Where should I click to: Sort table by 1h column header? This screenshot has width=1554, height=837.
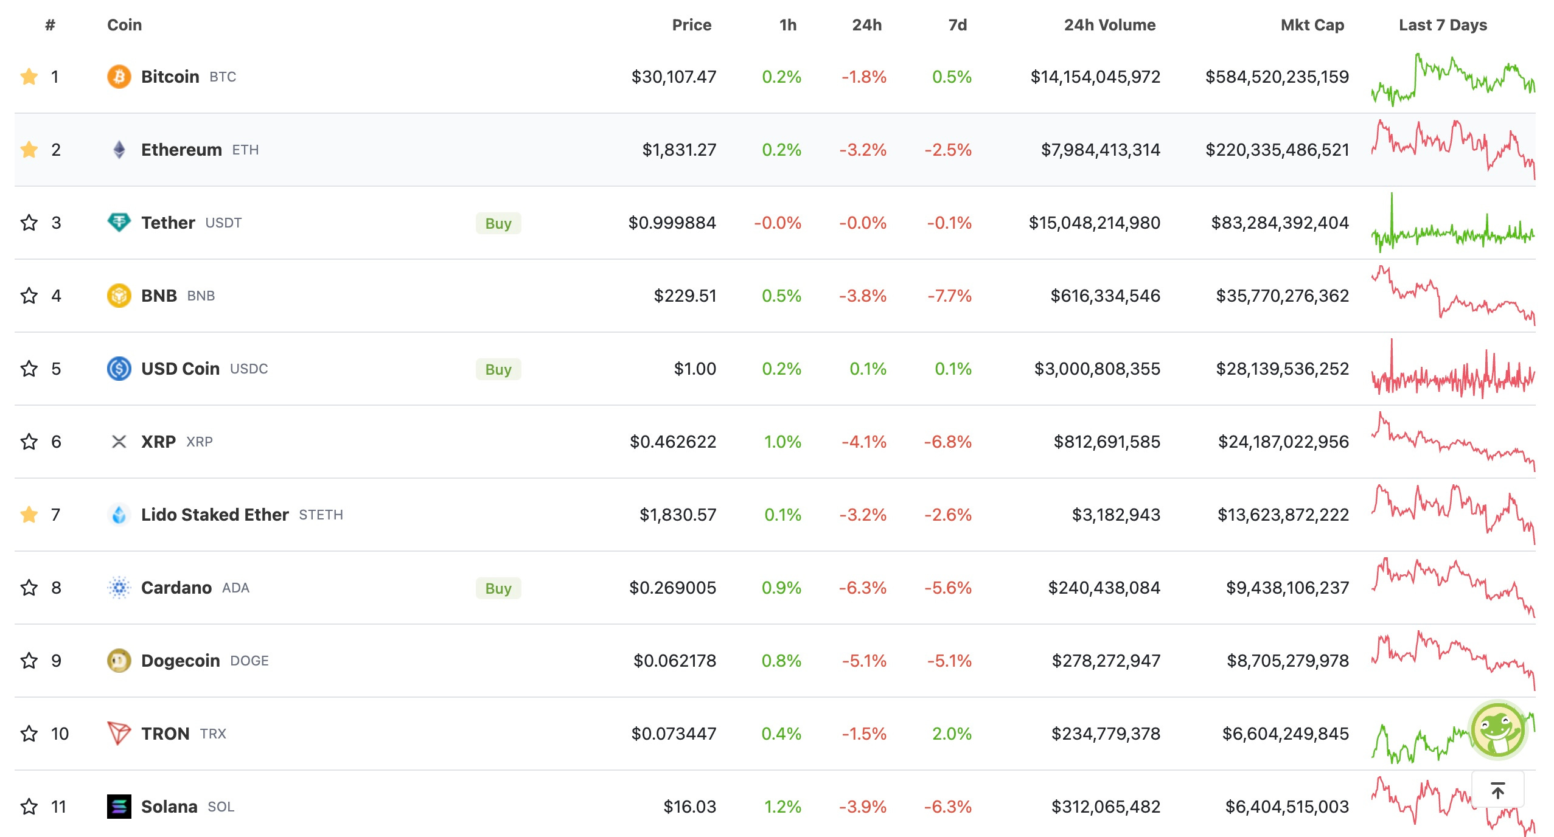coord(788,25)
